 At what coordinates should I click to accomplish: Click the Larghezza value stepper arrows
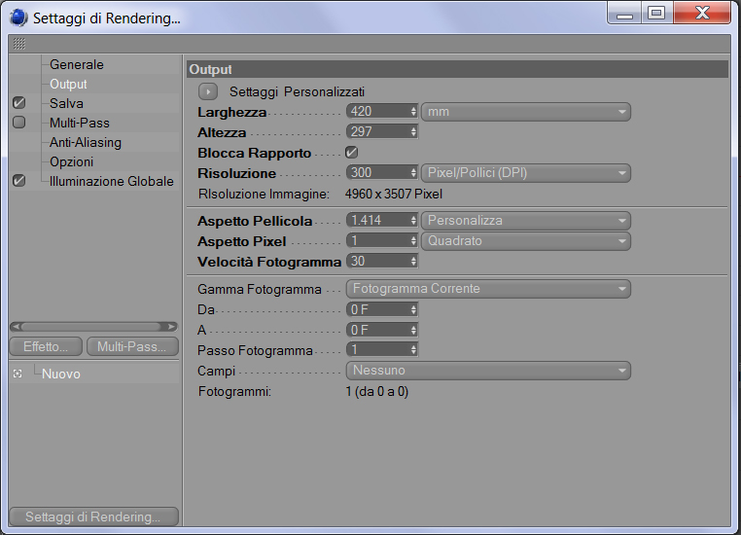pyautogui.click(x=413, y=112)
